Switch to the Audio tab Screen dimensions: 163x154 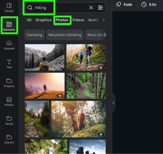[x=94, y=20]
